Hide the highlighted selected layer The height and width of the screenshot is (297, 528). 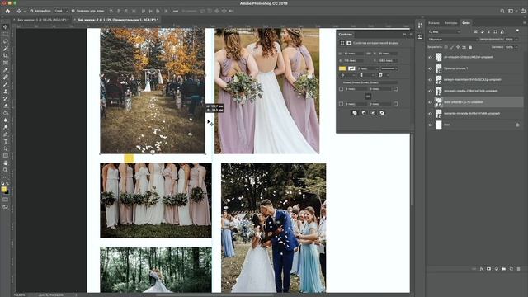click(430, 102)
